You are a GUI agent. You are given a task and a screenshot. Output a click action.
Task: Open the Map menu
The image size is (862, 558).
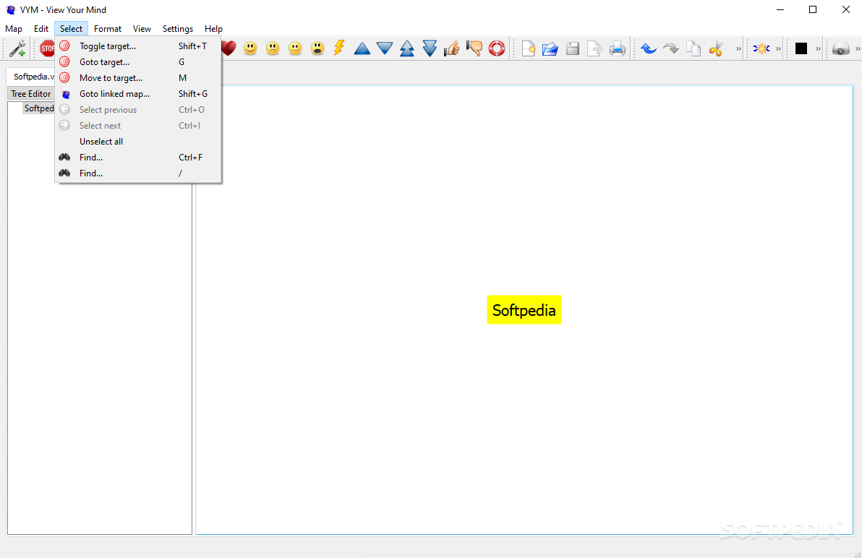[14, 29]
